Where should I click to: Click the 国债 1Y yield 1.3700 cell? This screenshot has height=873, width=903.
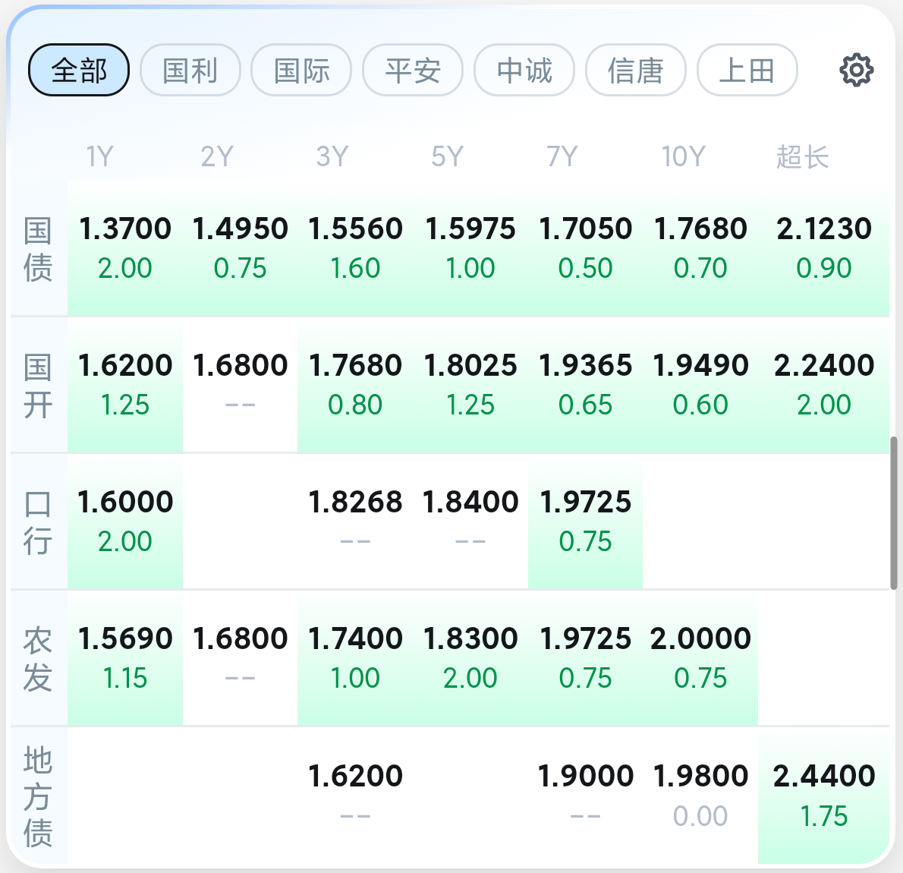coord(125,247)
